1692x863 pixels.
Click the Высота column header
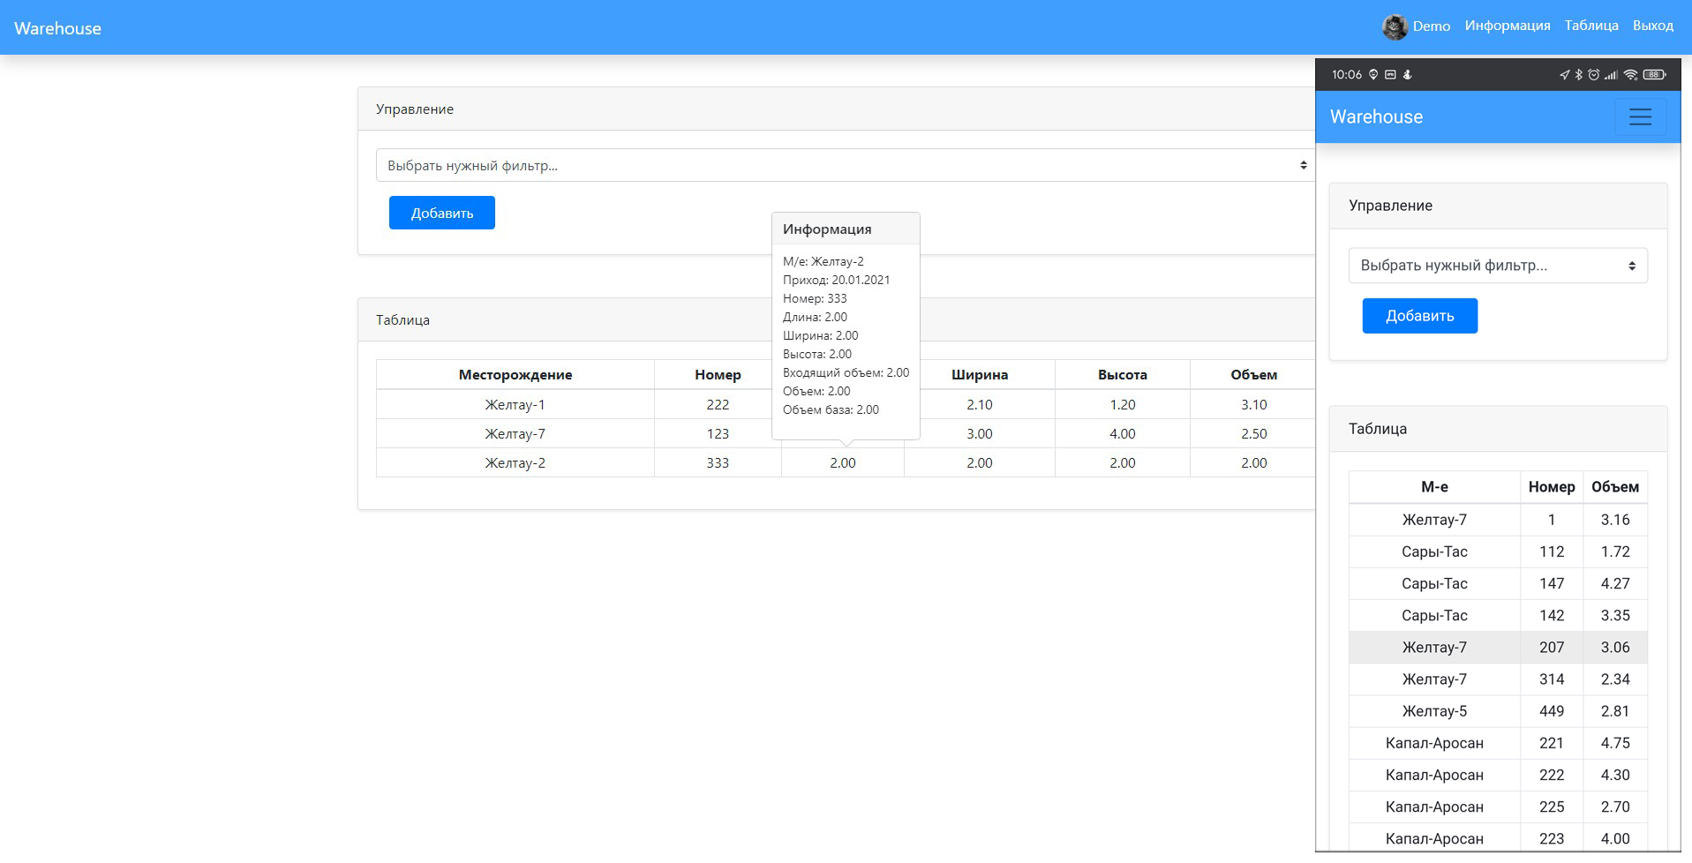(x=1123, y=375)
